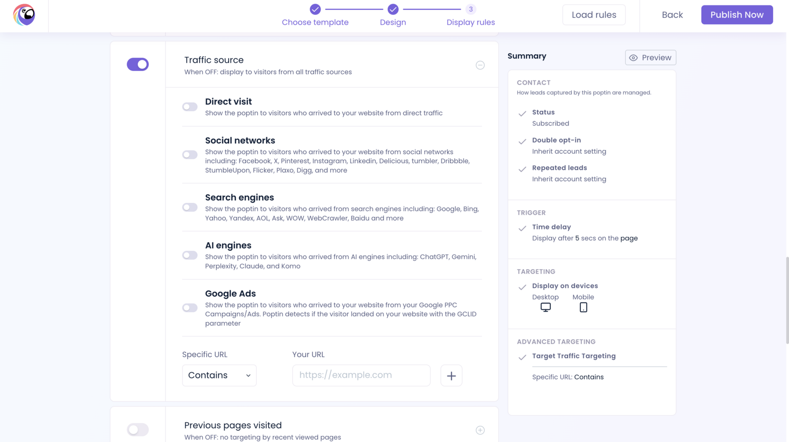The image size is (789, 442).
Task: Click the Repeated leads checkmark icon
Action: click(522, 169)
